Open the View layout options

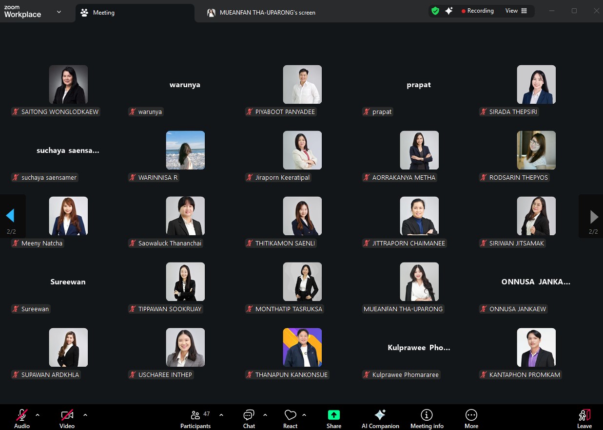[516, 11]
